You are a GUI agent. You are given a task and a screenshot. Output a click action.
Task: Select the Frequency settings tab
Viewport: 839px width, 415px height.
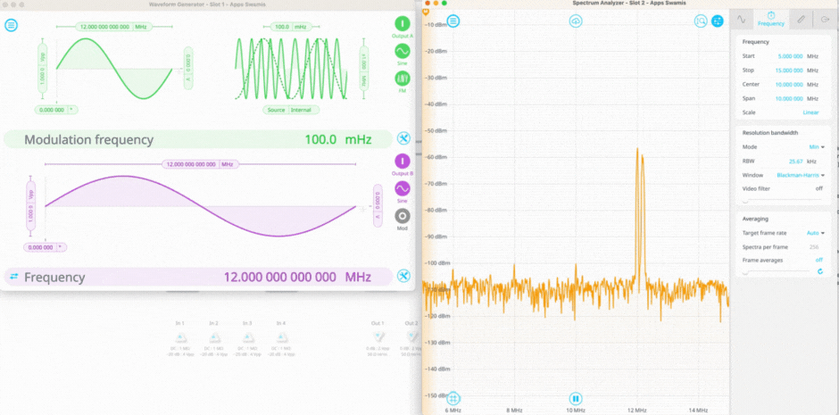pos(771,19)
